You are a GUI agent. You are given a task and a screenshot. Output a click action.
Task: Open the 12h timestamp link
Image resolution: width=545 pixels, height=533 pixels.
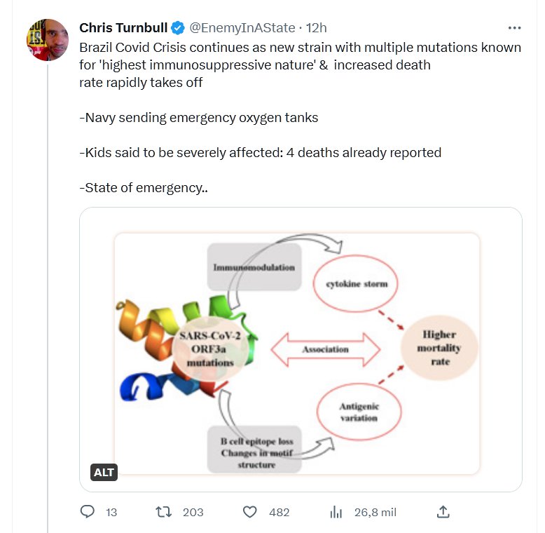317,28
